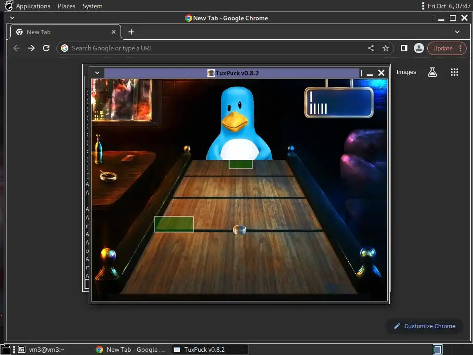Click the blue Tux penguin opponent
The height and width of the screenshot is (355, 473).
click(x=238, y=124)
